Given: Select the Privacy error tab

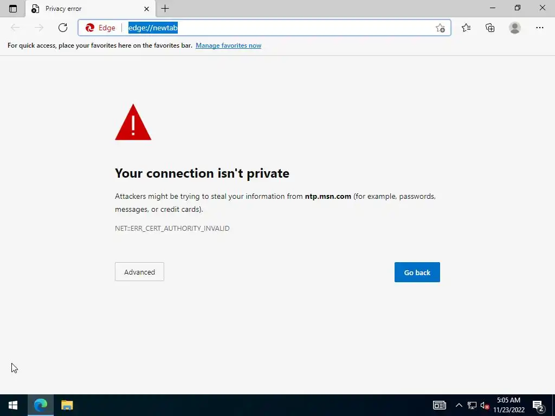Looking at the screenshot, I should click(91, 9).
